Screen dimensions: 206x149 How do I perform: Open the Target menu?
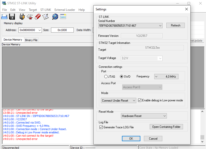pyautogui.click(x=33, y=10)
